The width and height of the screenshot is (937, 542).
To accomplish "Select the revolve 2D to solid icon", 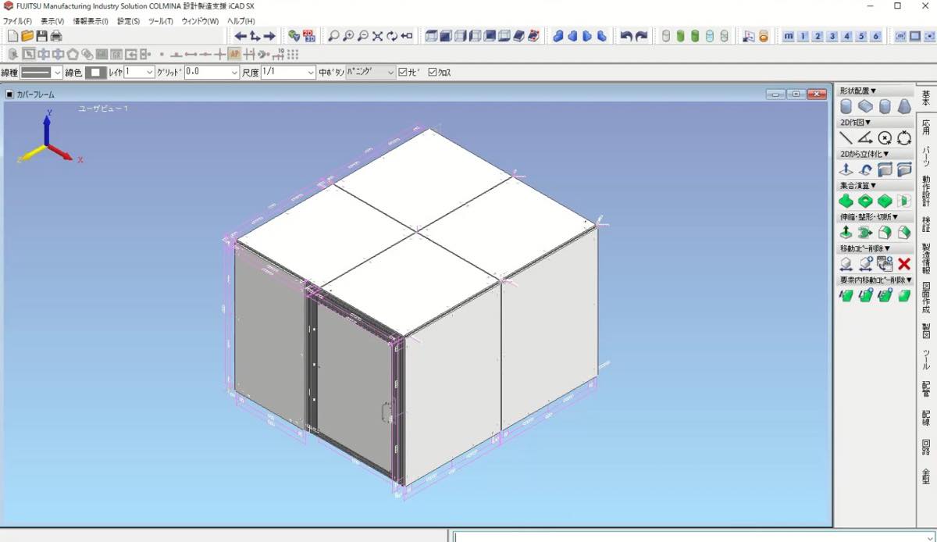I will (865, 169).
